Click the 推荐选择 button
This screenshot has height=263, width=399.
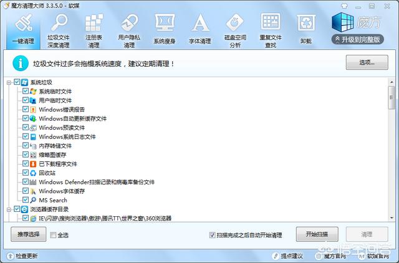point(29,234)
